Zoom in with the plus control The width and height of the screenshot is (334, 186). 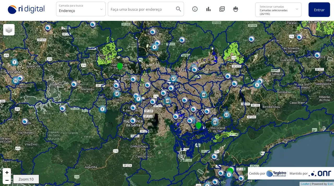[x=7, y=172]
